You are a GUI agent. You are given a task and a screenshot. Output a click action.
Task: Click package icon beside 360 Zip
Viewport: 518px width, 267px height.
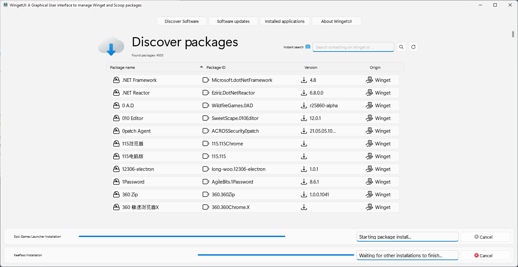tap(116, 194)
